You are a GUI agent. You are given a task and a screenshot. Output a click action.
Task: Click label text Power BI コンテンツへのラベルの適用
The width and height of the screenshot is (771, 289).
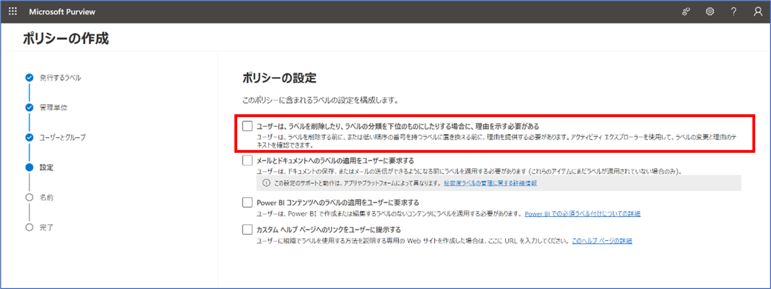[338, 202]
